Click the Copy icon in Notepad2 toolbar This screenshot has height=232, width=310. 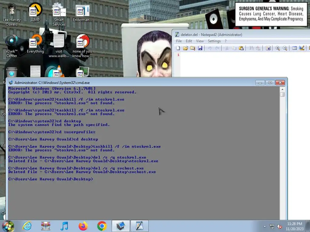[x=234, y=48]
